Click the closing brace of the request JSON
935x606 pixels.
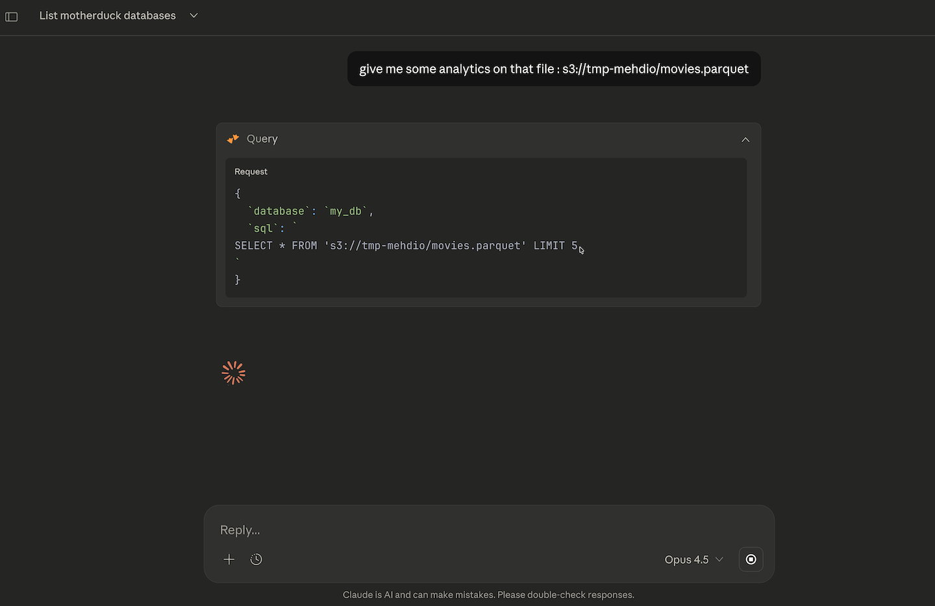[x=238, y=279]
